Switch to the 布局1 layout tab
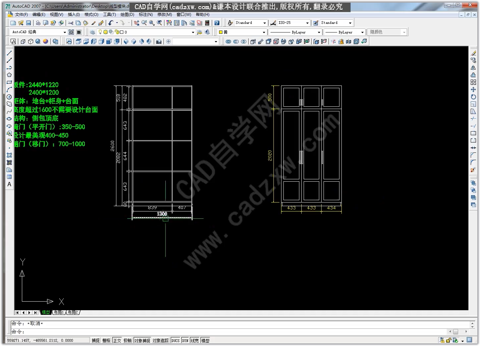The width and height of the screenshot is (480, 346). click(x=58, y=313)
